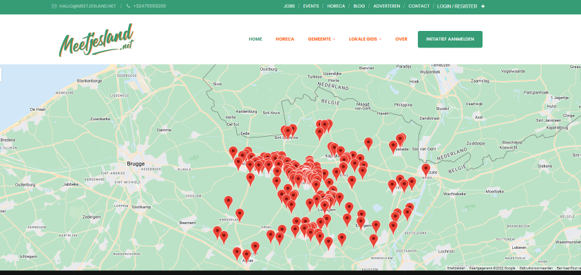Click the Login / Register link
The width and height of the screenshot is (581, 275).
pos(457,6)
